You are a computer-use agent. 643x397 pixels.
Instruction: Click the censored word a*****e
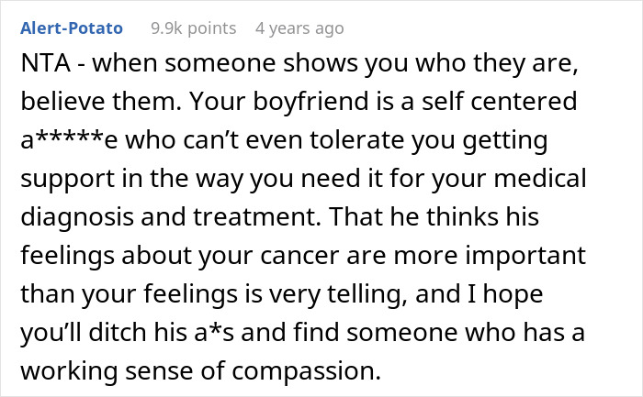[x=69, y=139]
